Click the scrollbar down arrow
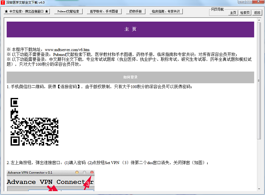This screenshot has height=195, width=265. tap(259, 189)
